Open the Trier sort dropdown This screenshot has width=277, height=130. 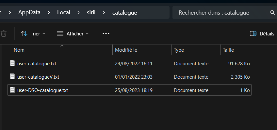33,33
